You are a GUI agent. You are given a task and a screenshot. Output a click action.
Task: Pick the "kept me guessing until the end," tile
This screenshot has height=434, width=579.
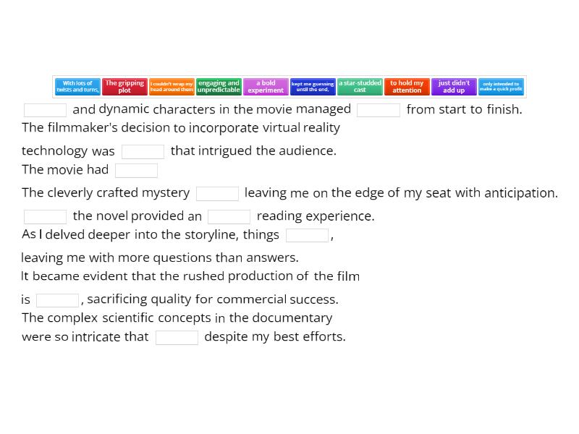[313, 86]
